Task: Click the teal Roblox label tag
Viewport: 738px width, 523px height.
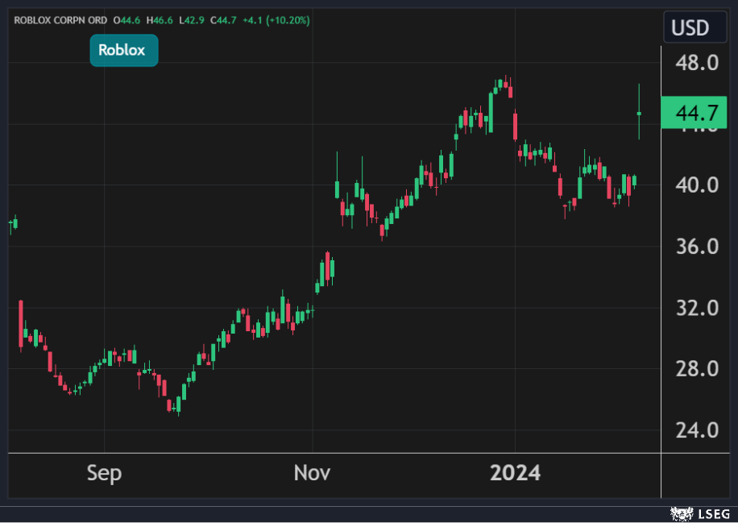Action: 123,50
